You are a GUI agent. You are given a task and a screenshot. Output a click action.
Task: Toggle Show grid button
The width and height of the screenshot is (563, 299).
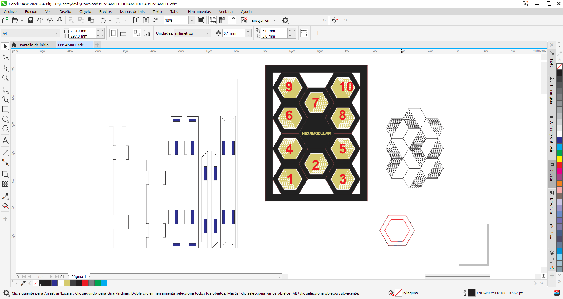(222, 20)
